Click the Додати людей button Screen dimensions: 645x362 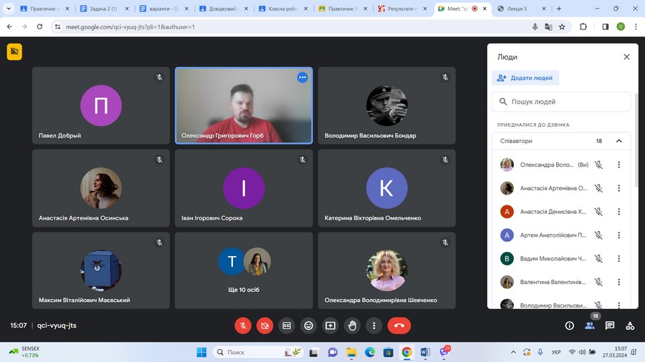click(x=525, y=78)
